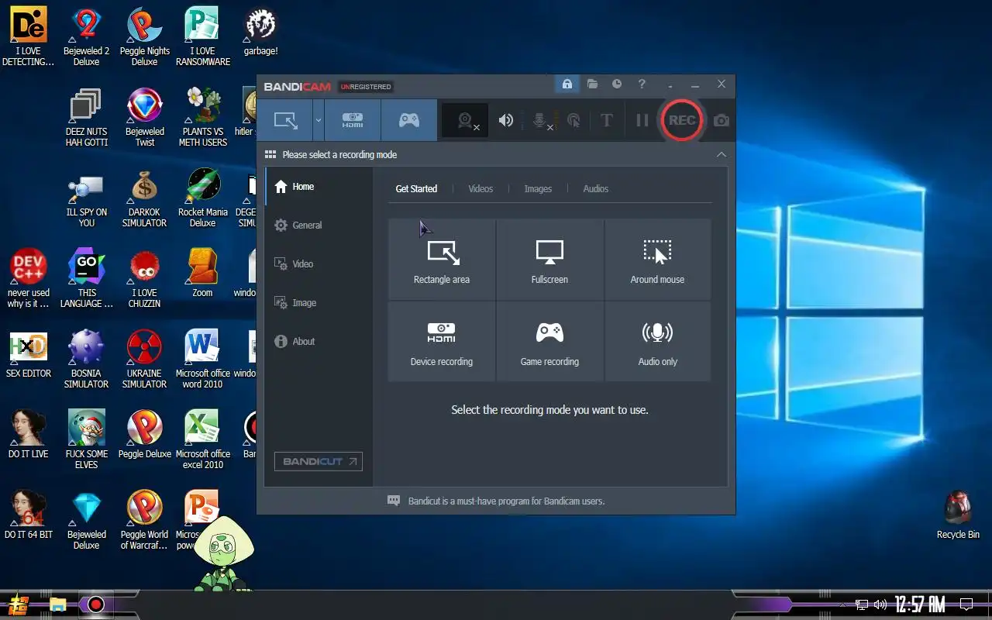This screenshot has width=992, height=620.
Task: Toggle the webcam overlay
Action: coord(465,120)
